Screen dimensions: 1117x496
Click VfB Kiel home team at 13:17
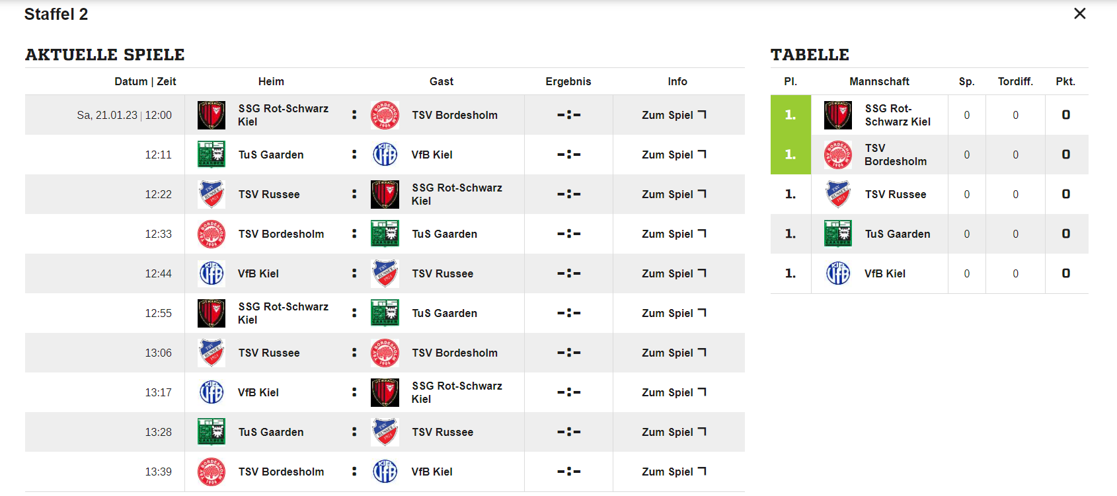pyautogui.click(x=258, y=392)
